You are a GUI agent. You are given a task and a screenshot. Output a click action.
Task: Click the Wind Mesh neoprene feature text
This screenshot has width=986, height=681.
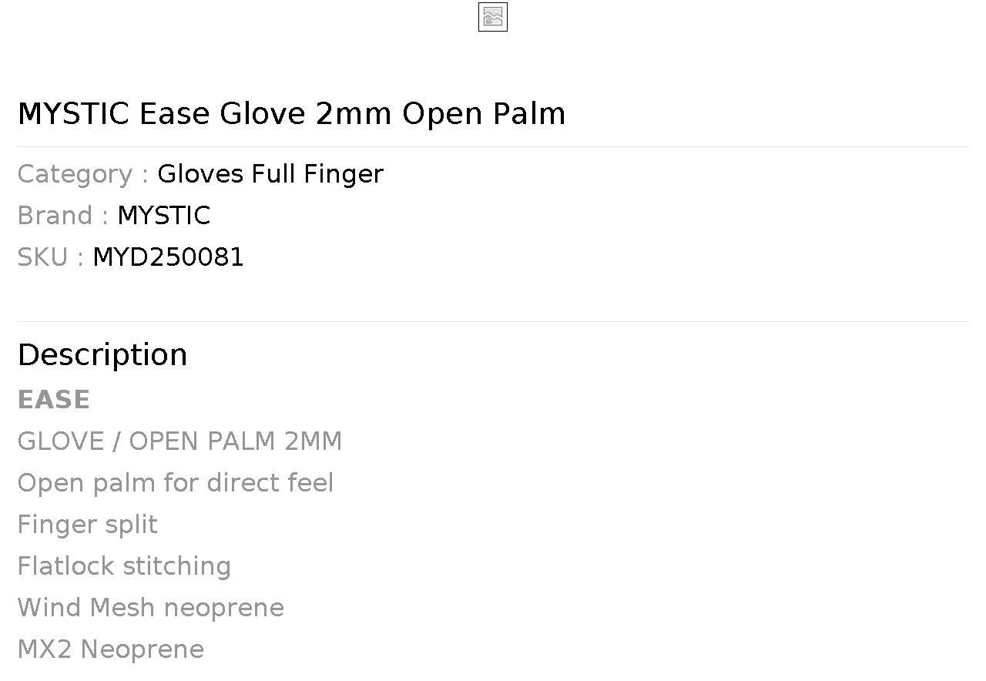150,608
